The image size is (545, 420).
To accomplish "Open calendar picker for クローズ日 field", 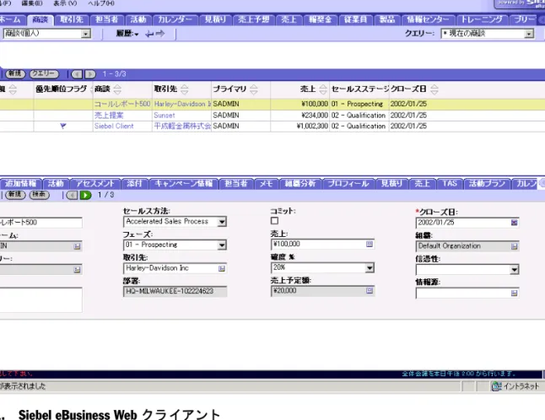I will tap(515, 223).
